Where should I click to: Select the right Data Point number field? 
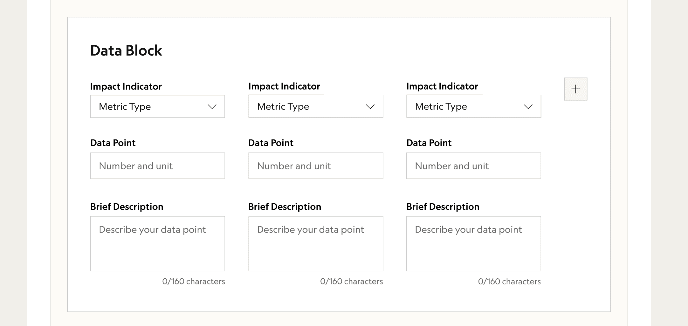tap(473, 166)
